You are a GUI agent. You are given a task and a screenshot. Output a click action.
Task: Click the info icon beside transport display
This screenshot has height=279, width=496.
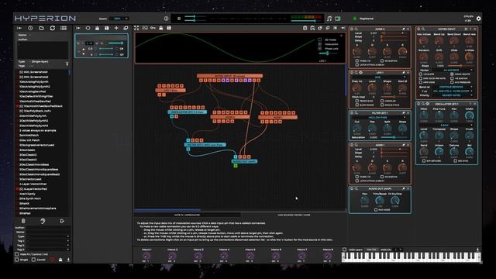coord(166,19)
